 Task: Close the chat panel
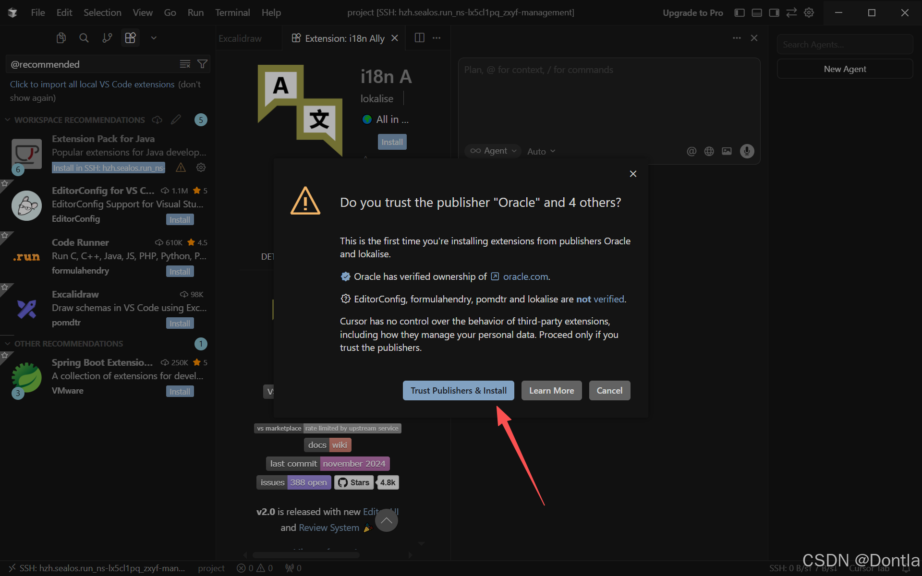[754, 38]
